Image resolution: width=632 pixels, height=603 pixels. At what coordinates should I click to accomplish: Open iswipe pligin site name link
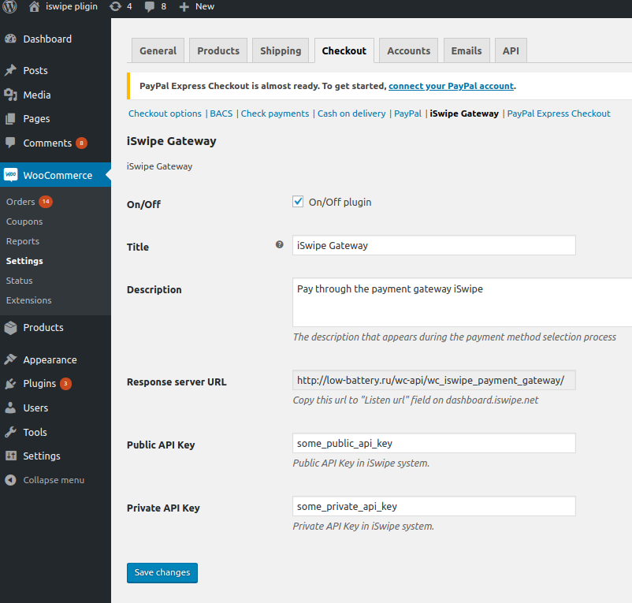tap(72, 6)
